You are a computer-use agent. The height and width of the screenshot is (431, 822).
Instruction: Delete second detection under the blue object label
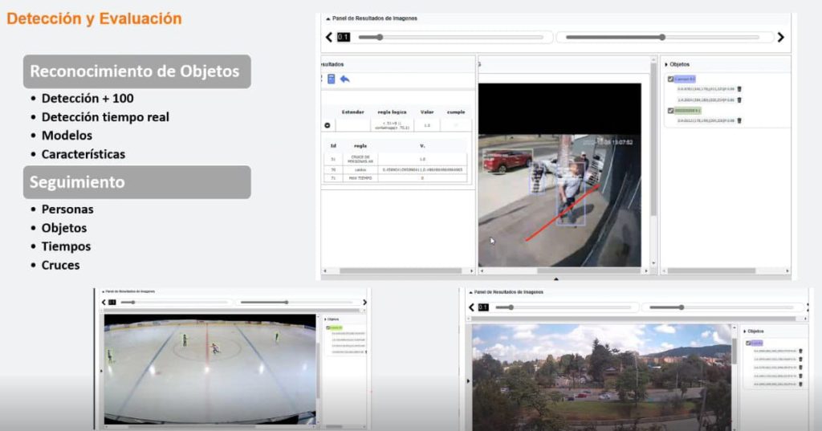(739, 100)
